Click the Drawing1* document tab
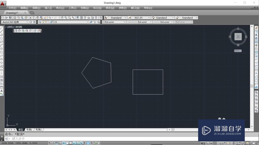Viewport: 259px width, 145px height. point(12,13)
